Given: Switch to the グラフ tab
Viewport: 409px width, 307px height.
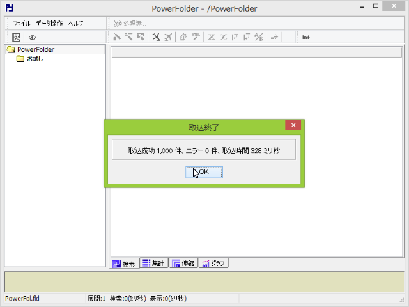Looking at the screenshot, I should click(213, 263).
